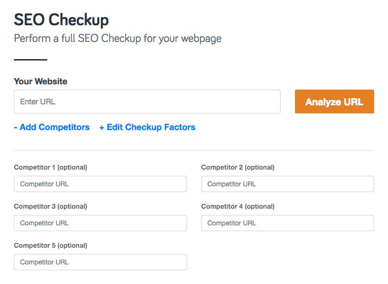Image resolution: width=388 pixels, height=284 pixels.
Task: Click the minus icon before Add Competitors
Action: 16,127
